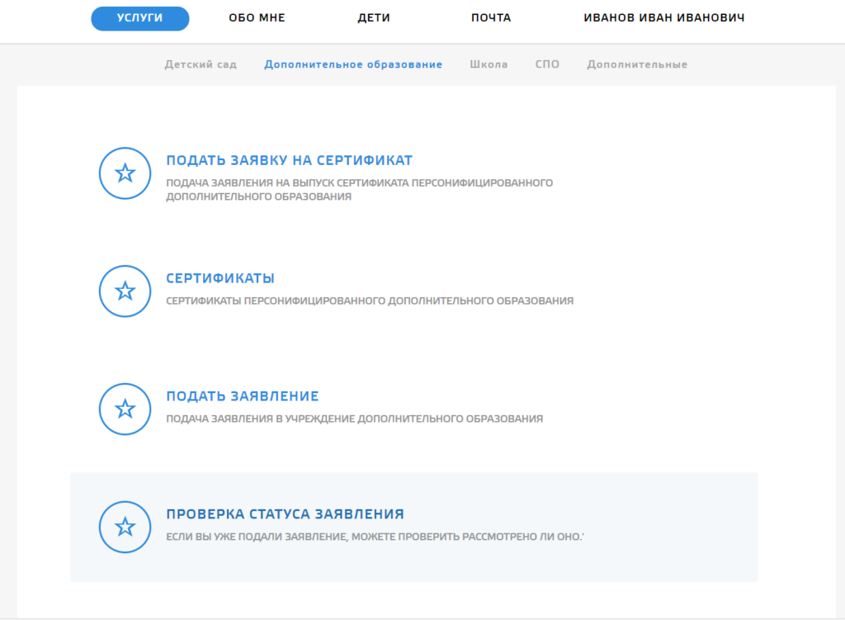Open the Сертификаты heading link

(220, 278)
